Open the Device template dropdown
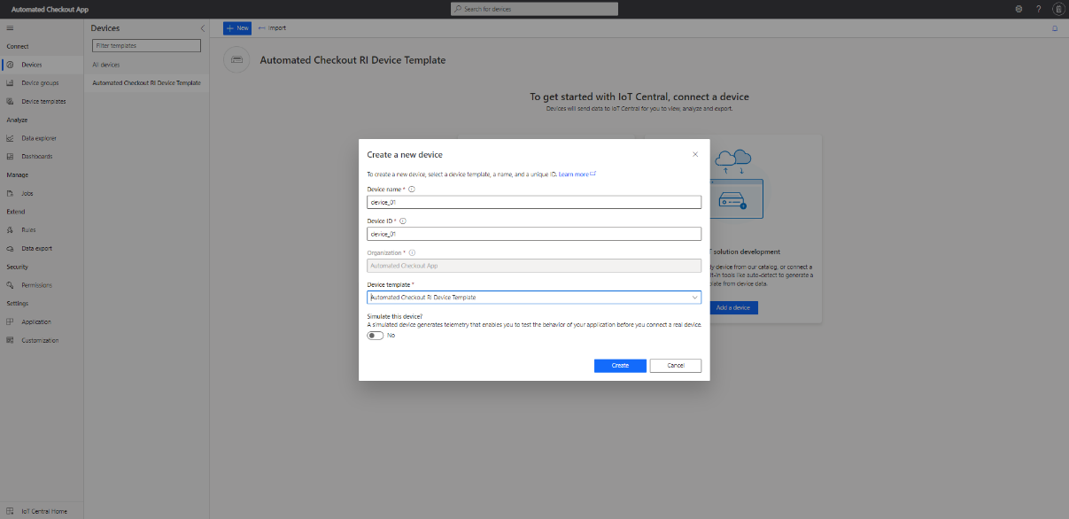 534,298
